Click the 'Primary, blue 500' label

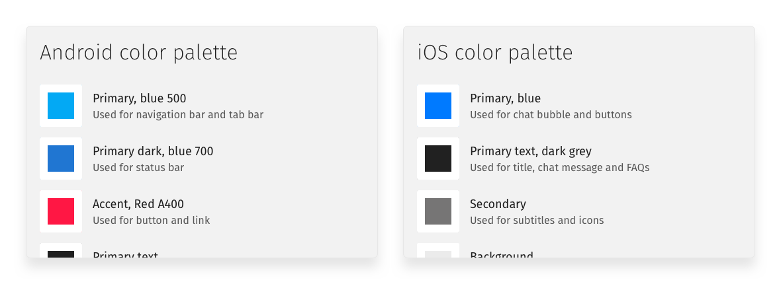(x=140, y=98)
